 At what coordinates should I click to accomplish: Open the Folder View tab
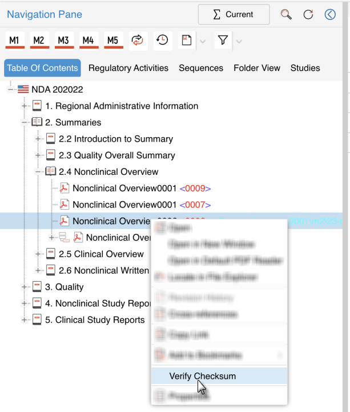[x=256, y=68]
